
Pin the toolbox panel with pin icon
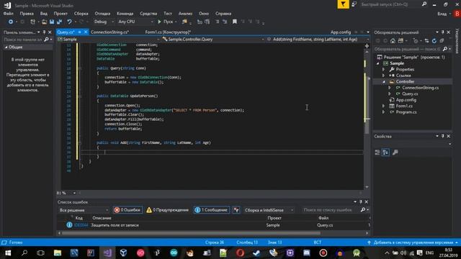tap(44, 32)
